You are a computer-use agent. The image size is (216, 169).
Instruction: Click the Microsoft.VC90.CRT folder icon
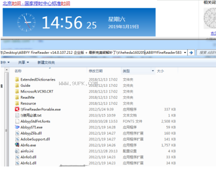click(x=17, y=91)
